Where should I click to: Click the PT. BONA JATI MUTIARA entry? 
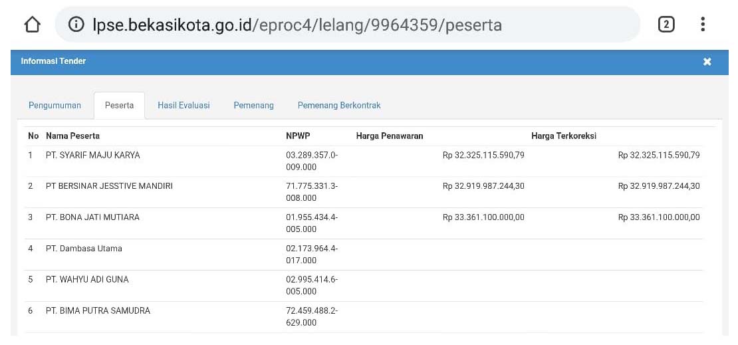pyautogui.click(x=92, y=217)
